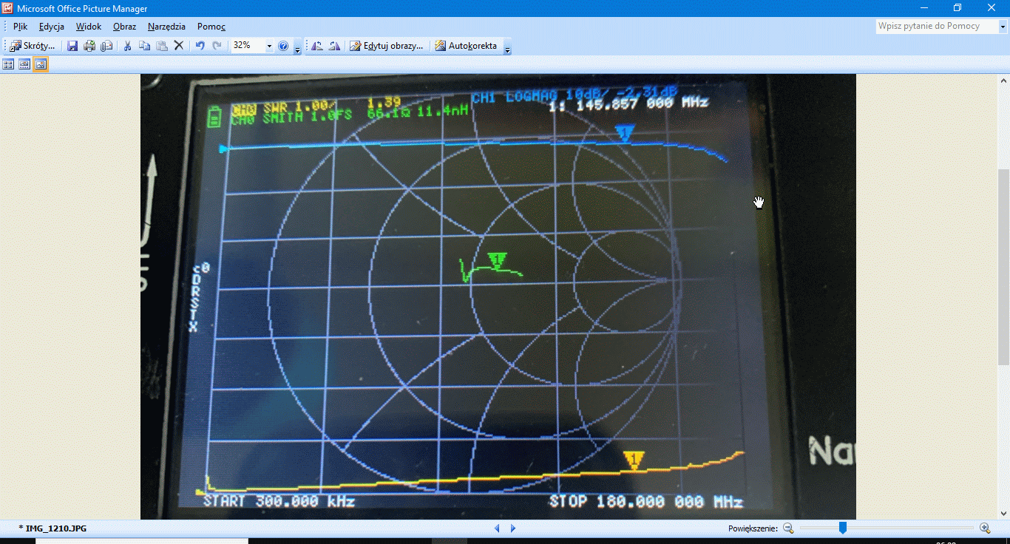Open the Narzędzia menu

166,27
